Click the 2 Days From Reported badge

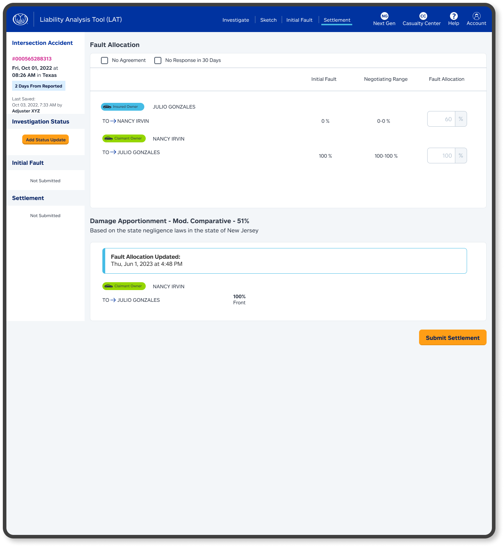tap(39, 86)
